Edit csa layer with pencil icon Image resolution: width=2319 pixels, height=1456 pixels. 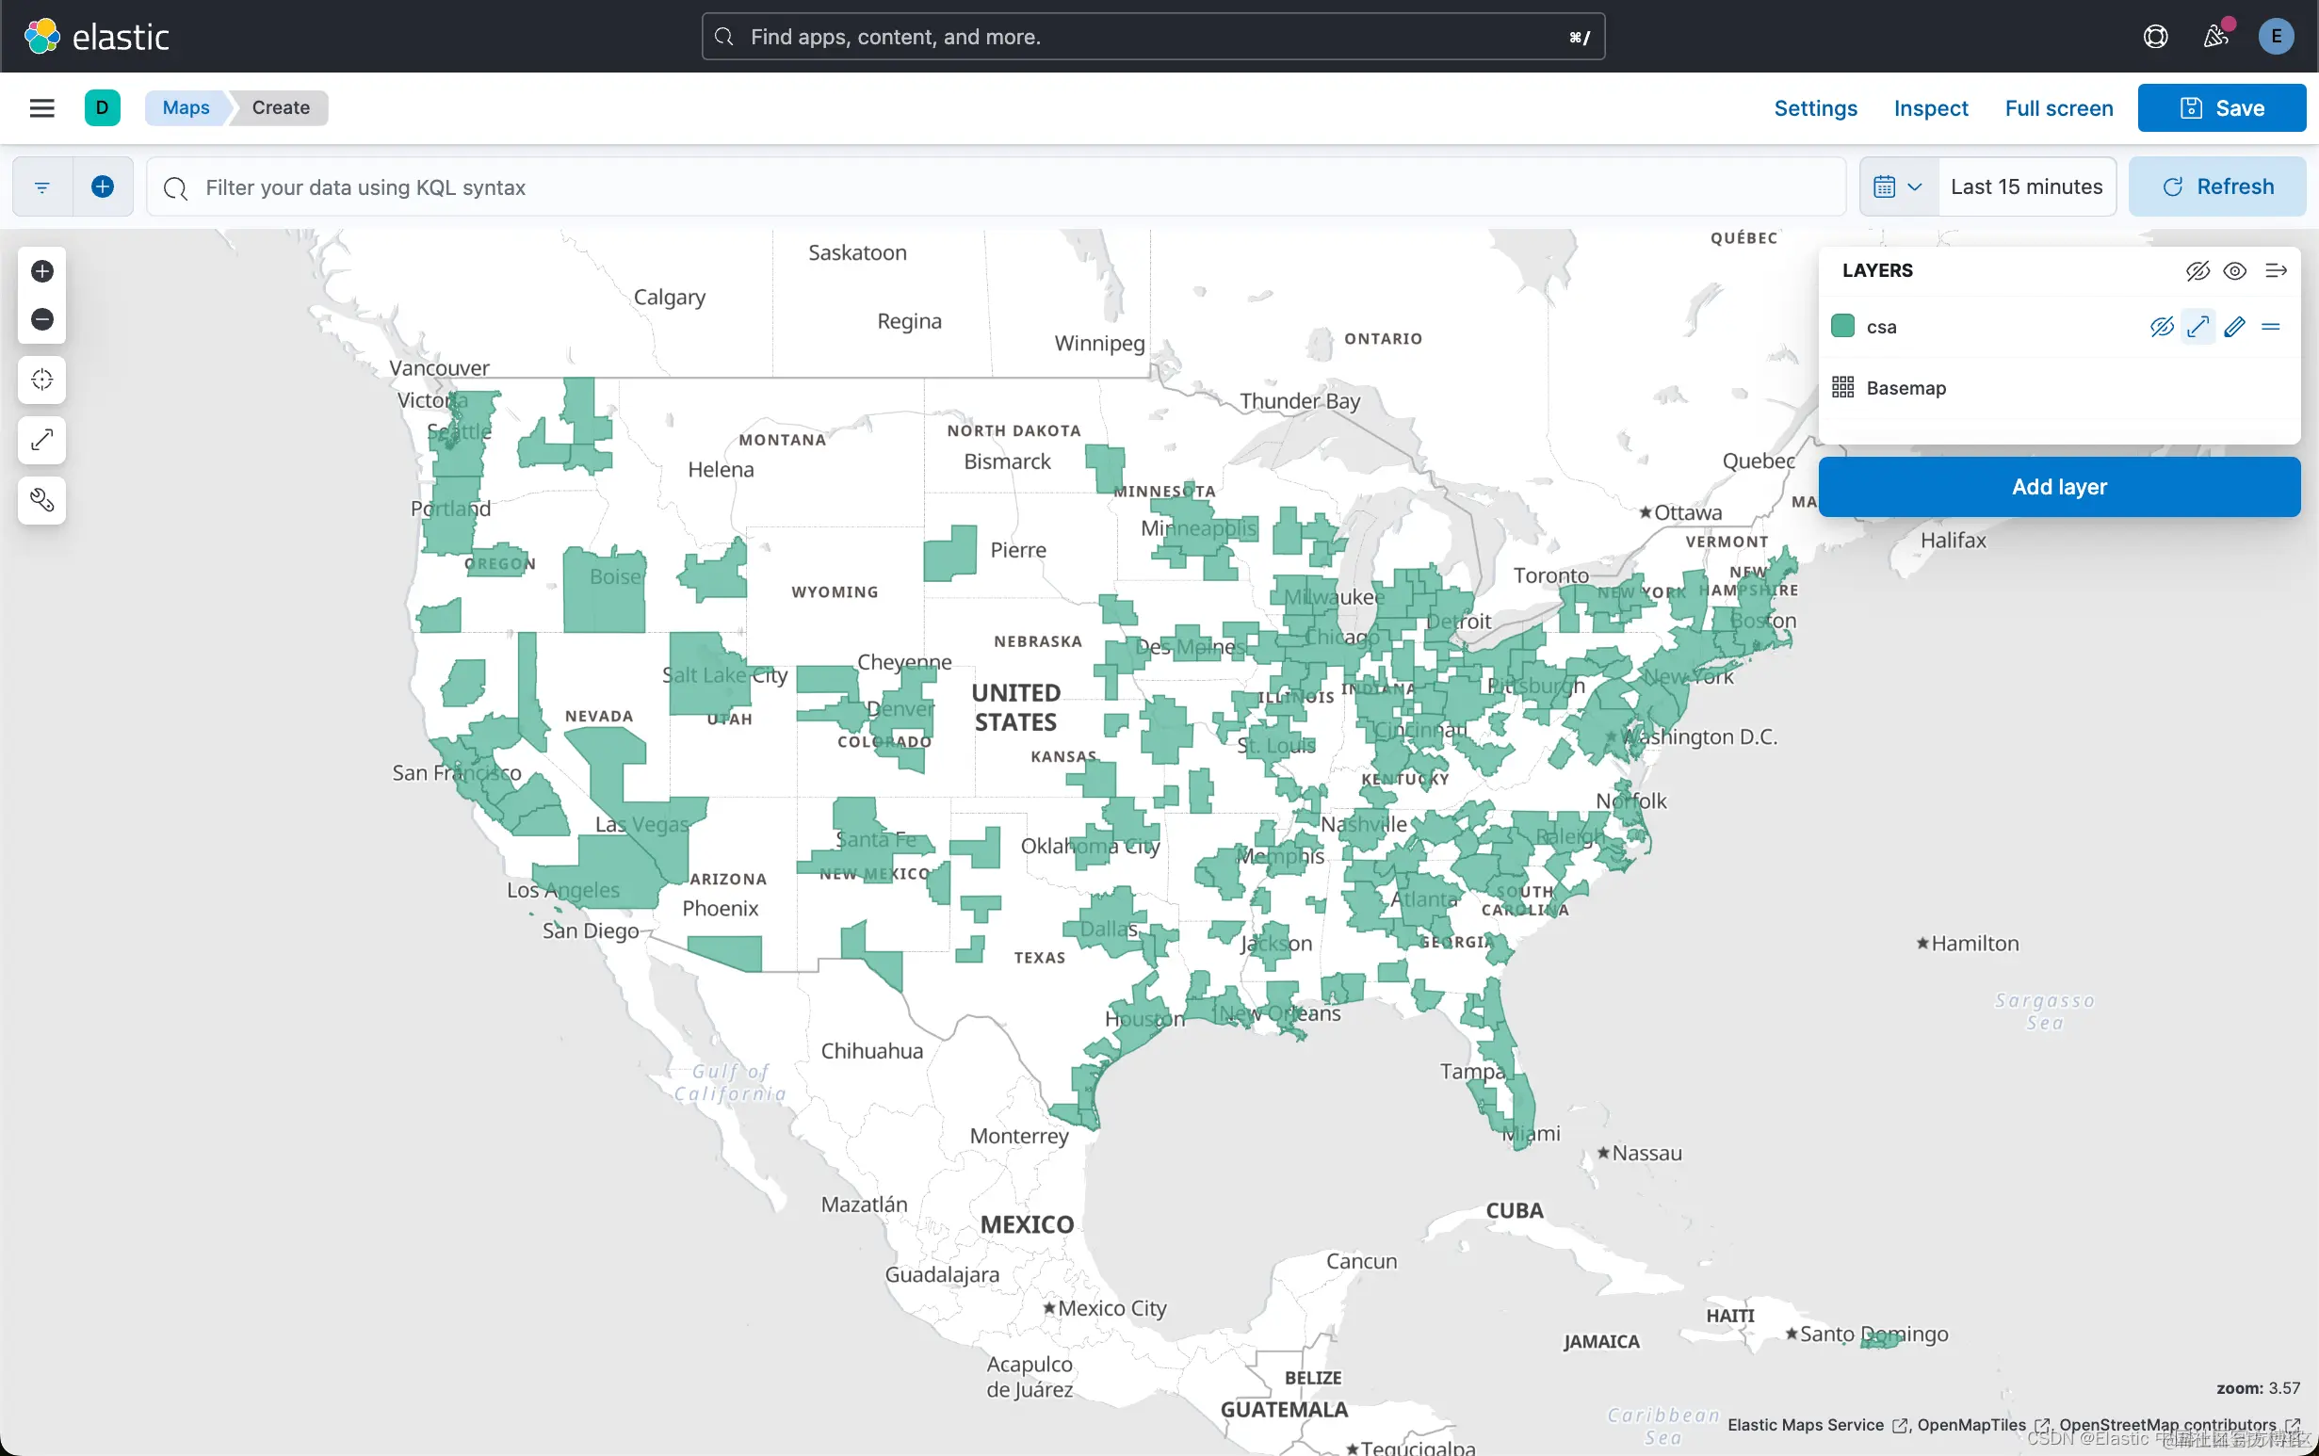pyautogui.click(x=2234, y=327)
